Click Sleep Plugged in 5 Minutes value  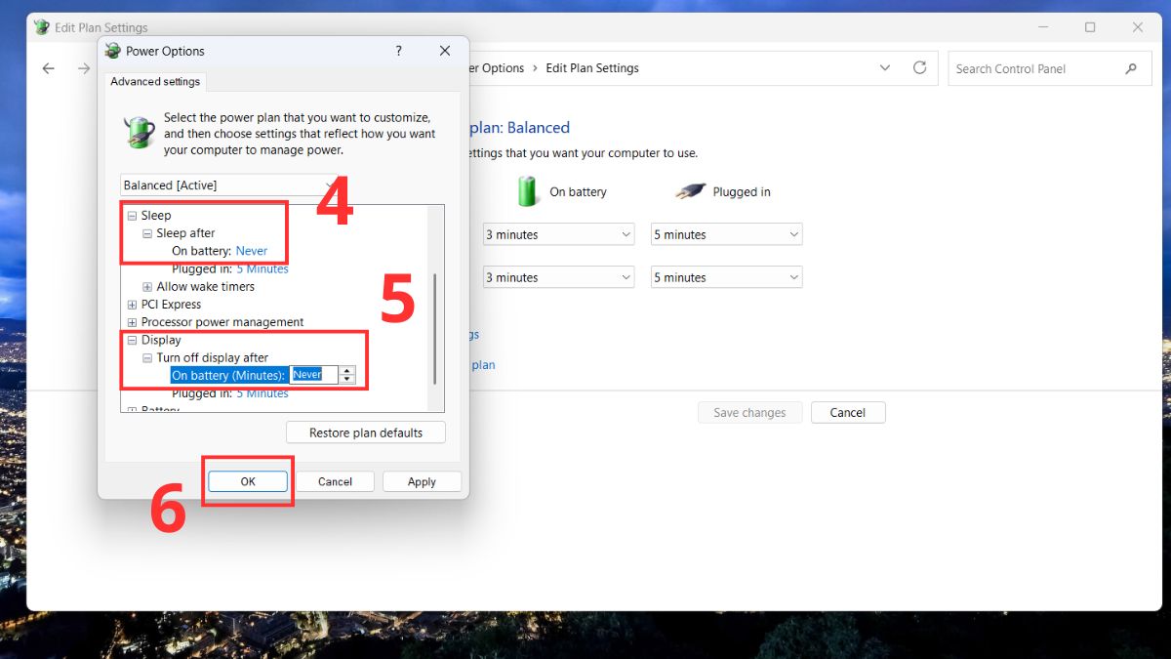point(262,268)
